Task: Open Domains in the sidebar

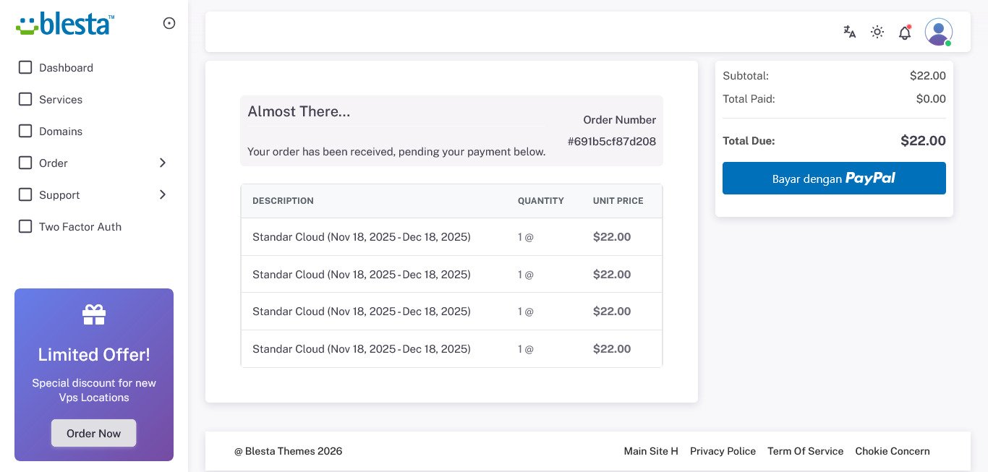Action: point(61,132)
